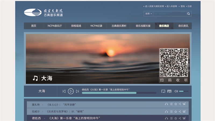215x121 pixels.
Task: Open 进入国家大剧院官网 link
Action: pyautogui.click(x=154, y=6)
